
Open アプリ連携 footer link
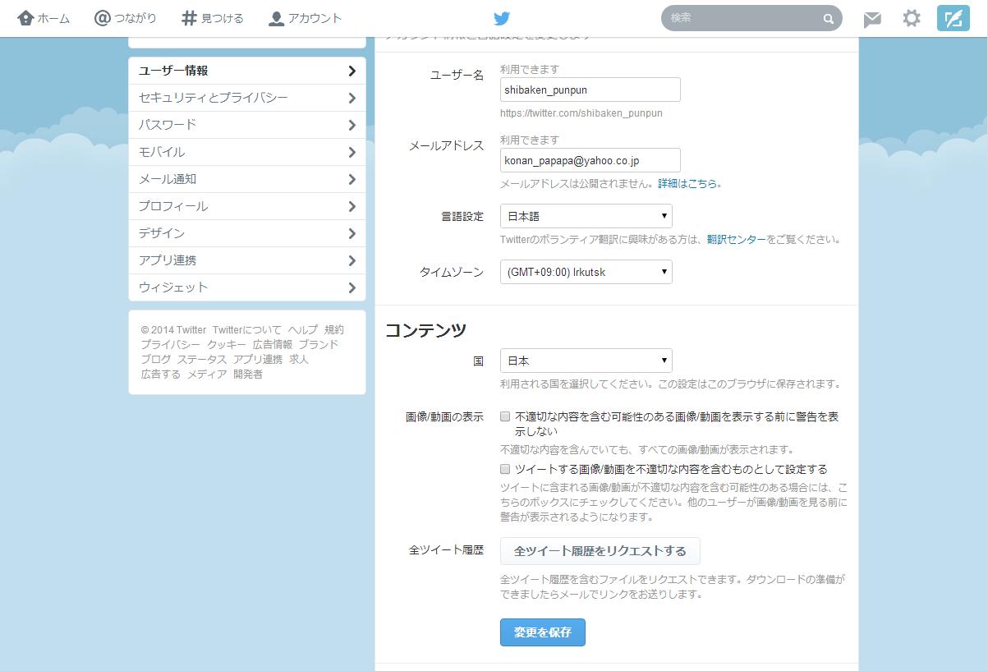[x=257, y=359]
